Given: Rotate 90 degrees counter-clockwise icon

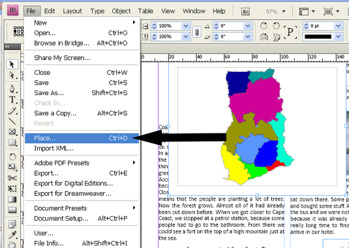Looking at the screenshot, I should click(x=276, y=26).
